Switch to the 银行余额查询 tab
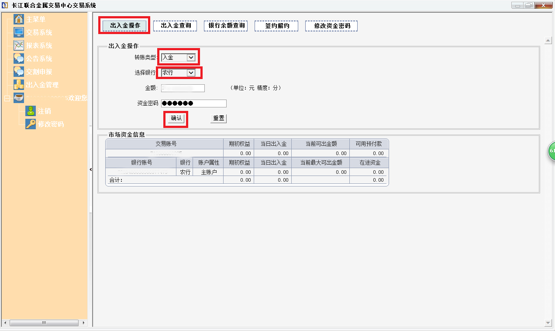The width and height of the screenshot is (555, 331). 226,26
